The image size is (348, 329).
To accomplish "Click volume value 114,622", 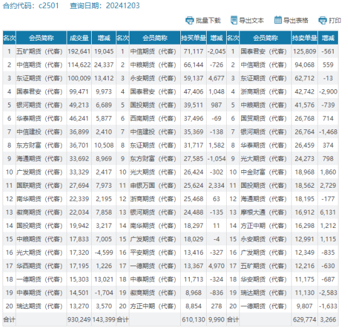I will [x=79, y=65].
